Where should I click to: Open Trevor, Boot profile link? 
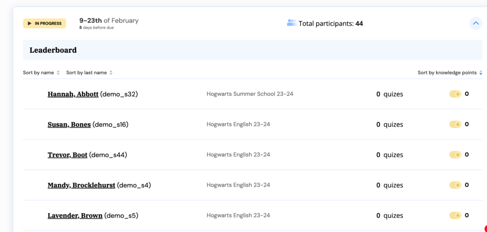pyautogui.click(x=68, y=155)
